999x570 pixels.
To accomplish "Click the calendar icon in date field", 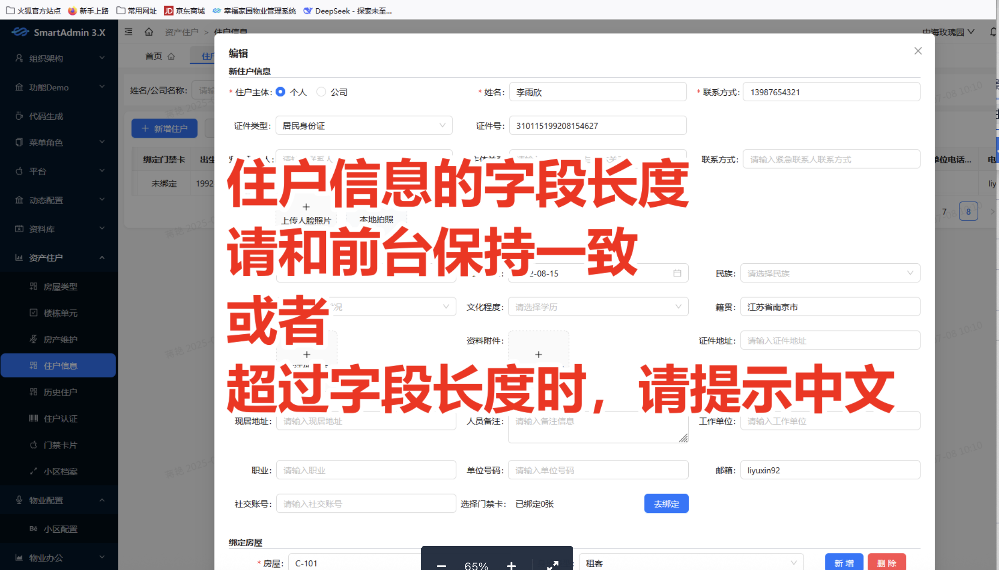I will pos(677,273).
